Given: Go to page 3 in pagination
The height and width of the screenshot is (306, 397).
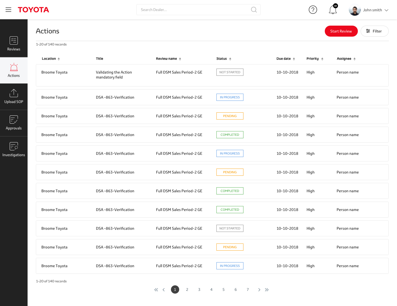Looking at the screenshot, I should 199,289.
